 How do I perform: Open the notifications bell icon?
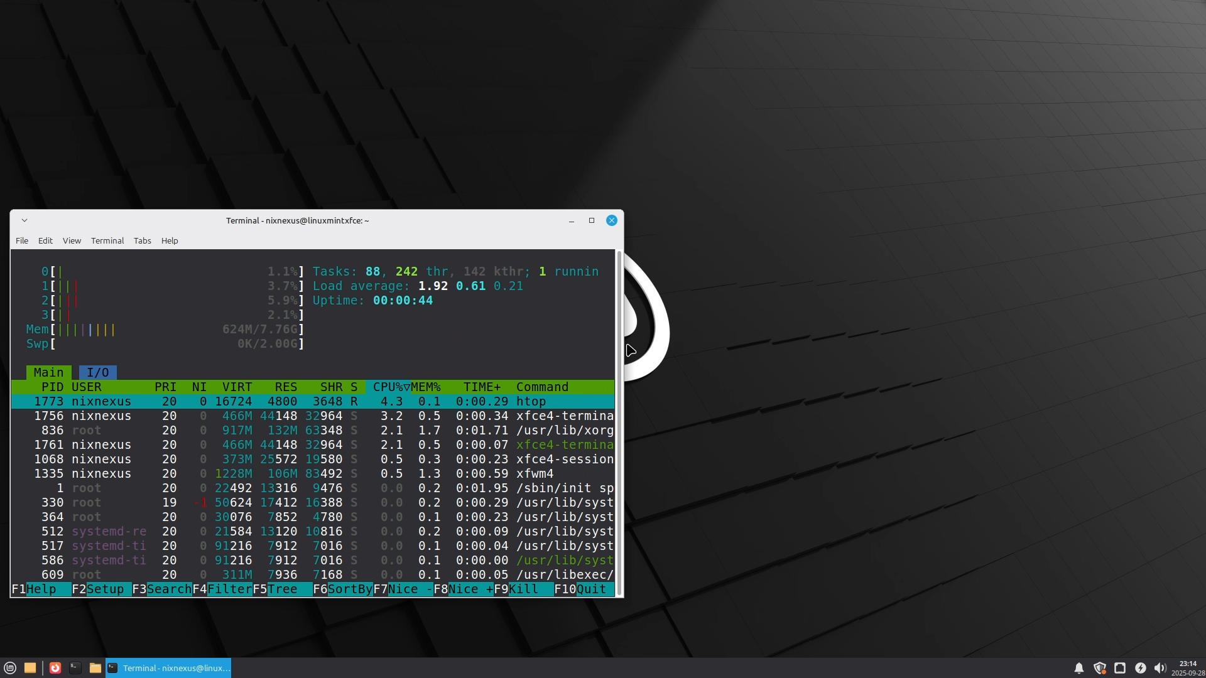point(1078,668)
